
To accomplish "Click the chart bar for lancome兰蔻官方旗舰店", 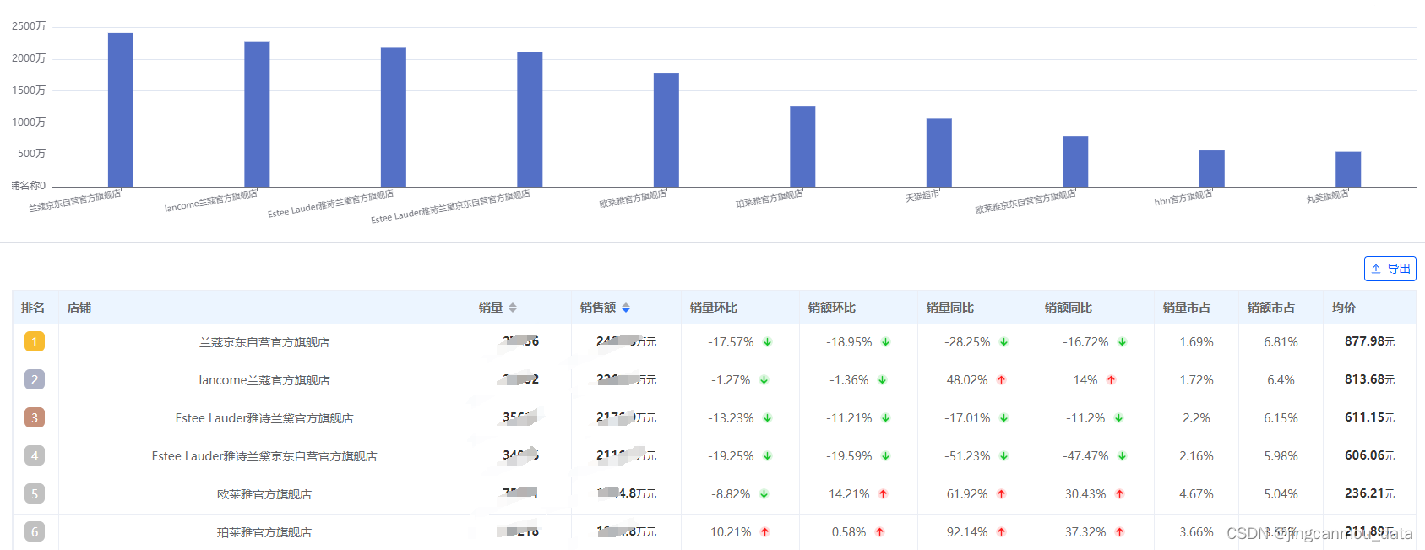I will [x=257, y=114].
